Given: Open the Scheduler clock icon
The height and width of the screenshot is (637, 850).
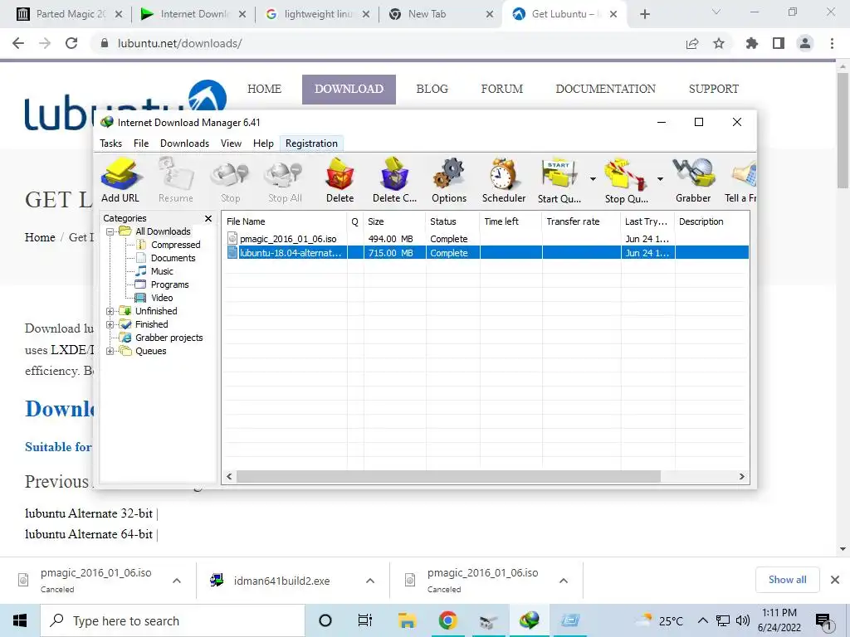Looking at the screenshot, I should pos(504,181).
